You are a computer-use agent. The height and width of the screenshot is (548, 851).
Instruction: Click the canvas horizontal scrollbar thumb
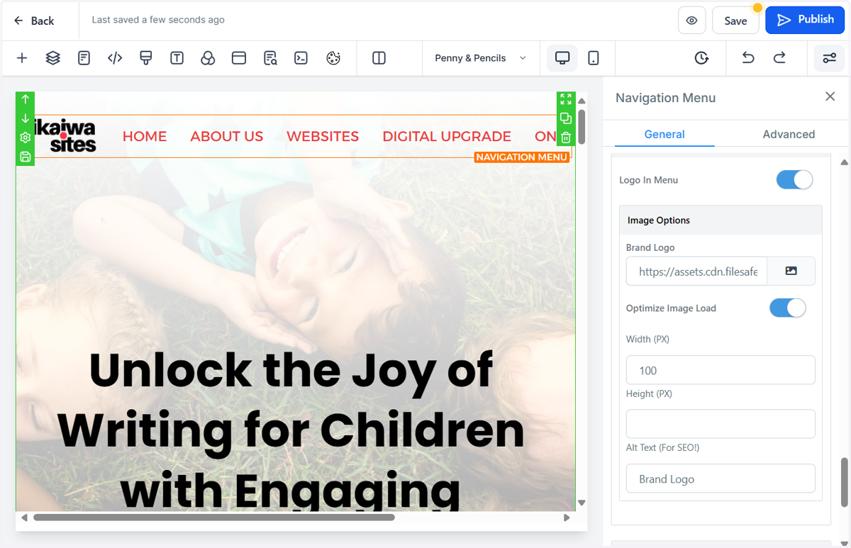[x=213, y=518]
